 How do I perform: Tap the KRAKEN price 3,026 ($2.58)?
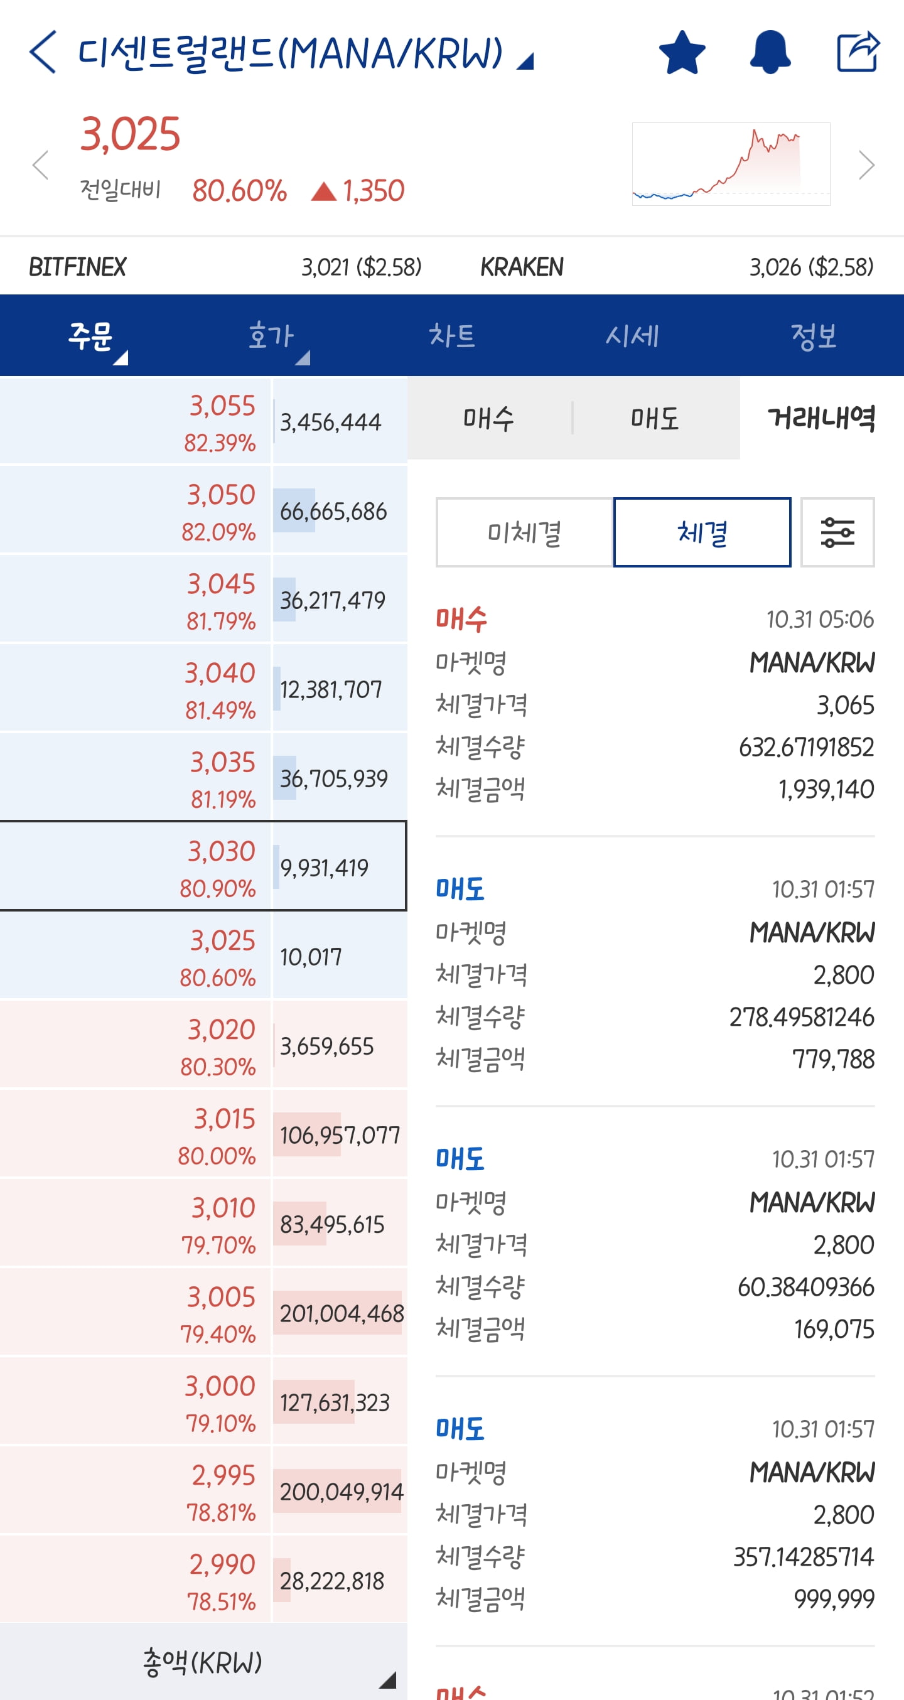(812, 267)
